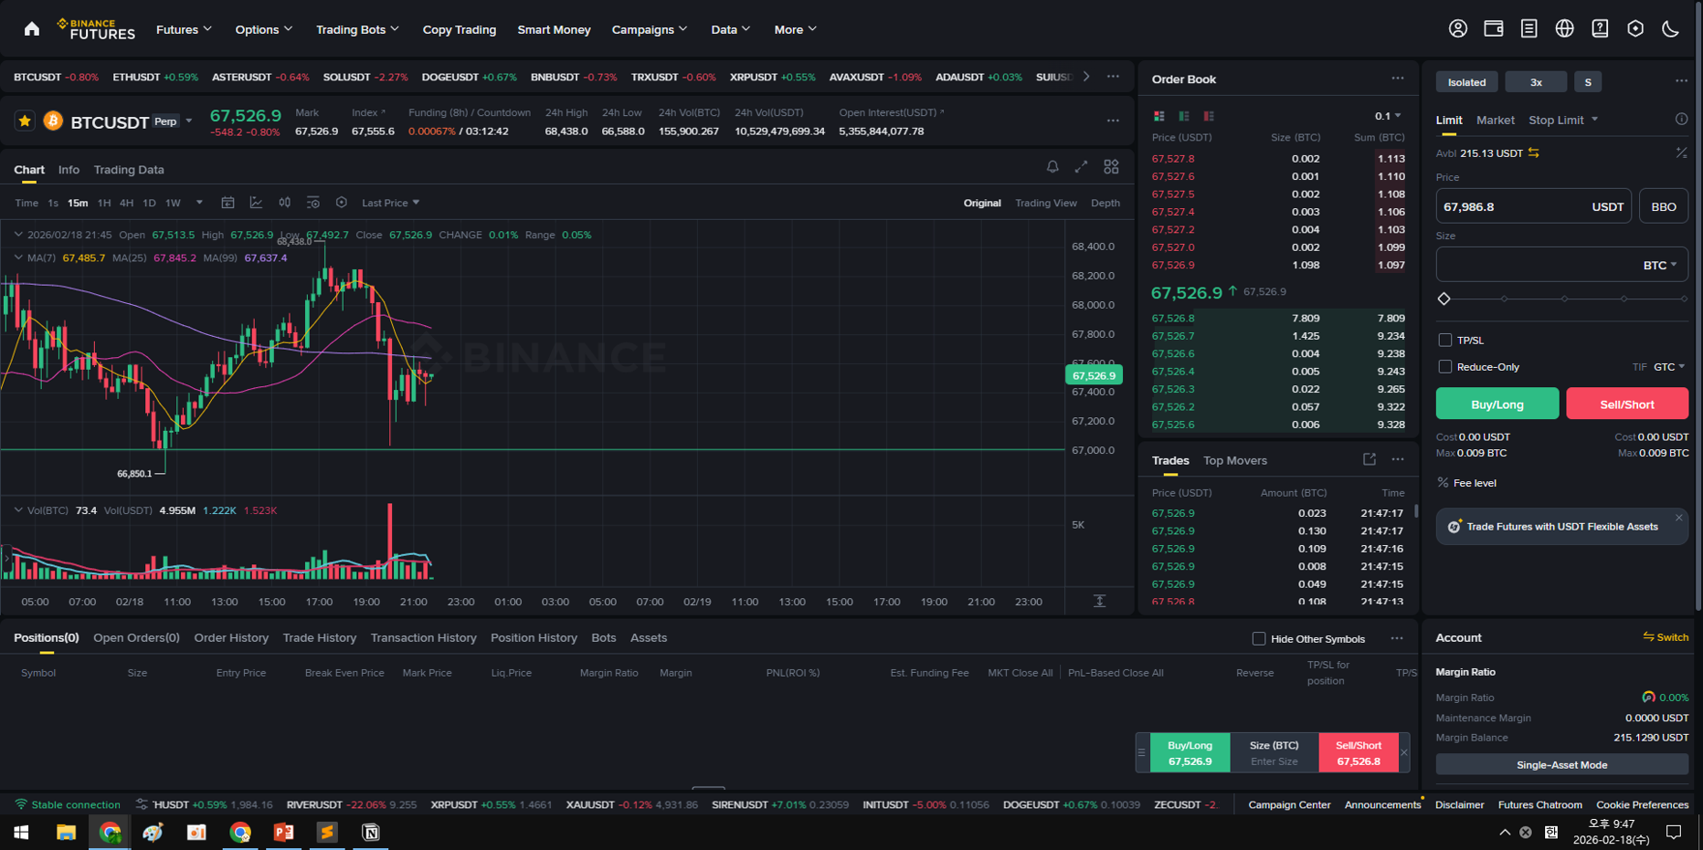Change order book 0.1 precision
This screenshot has height=850, width=1703.
tap(1388, 116)
